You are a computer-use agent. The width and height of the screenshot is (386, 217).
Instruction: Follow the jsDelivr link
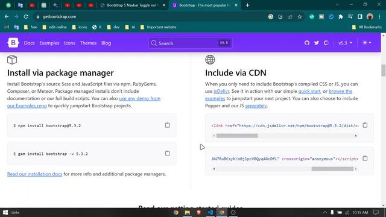[221, 91]
